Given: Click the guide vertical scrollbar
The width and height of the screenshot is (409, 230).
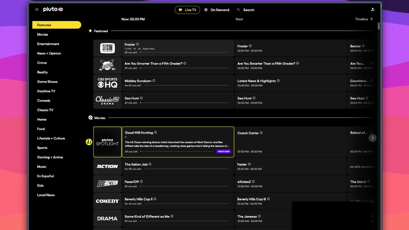Looking at the screenshot, I should [379, 26].
